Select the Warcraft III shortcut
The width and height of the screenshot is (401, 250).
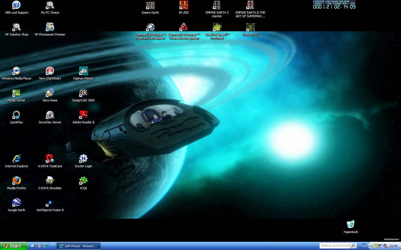coord(250,27)
